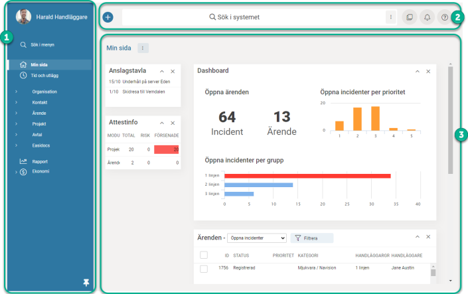Open three-dot menu beside Min sida heading

tap(143, 48)
